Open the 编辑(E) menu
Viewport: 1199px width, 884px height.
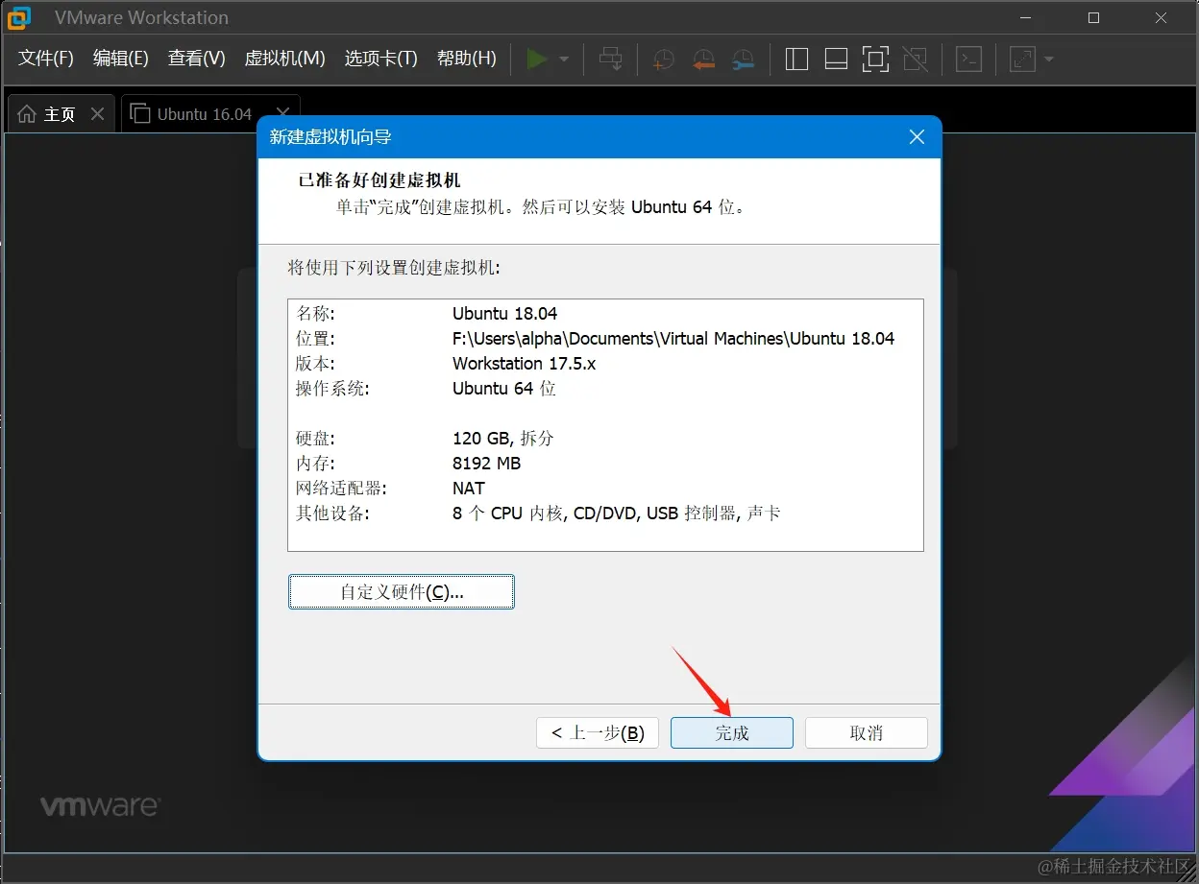(x=121, y=59)
